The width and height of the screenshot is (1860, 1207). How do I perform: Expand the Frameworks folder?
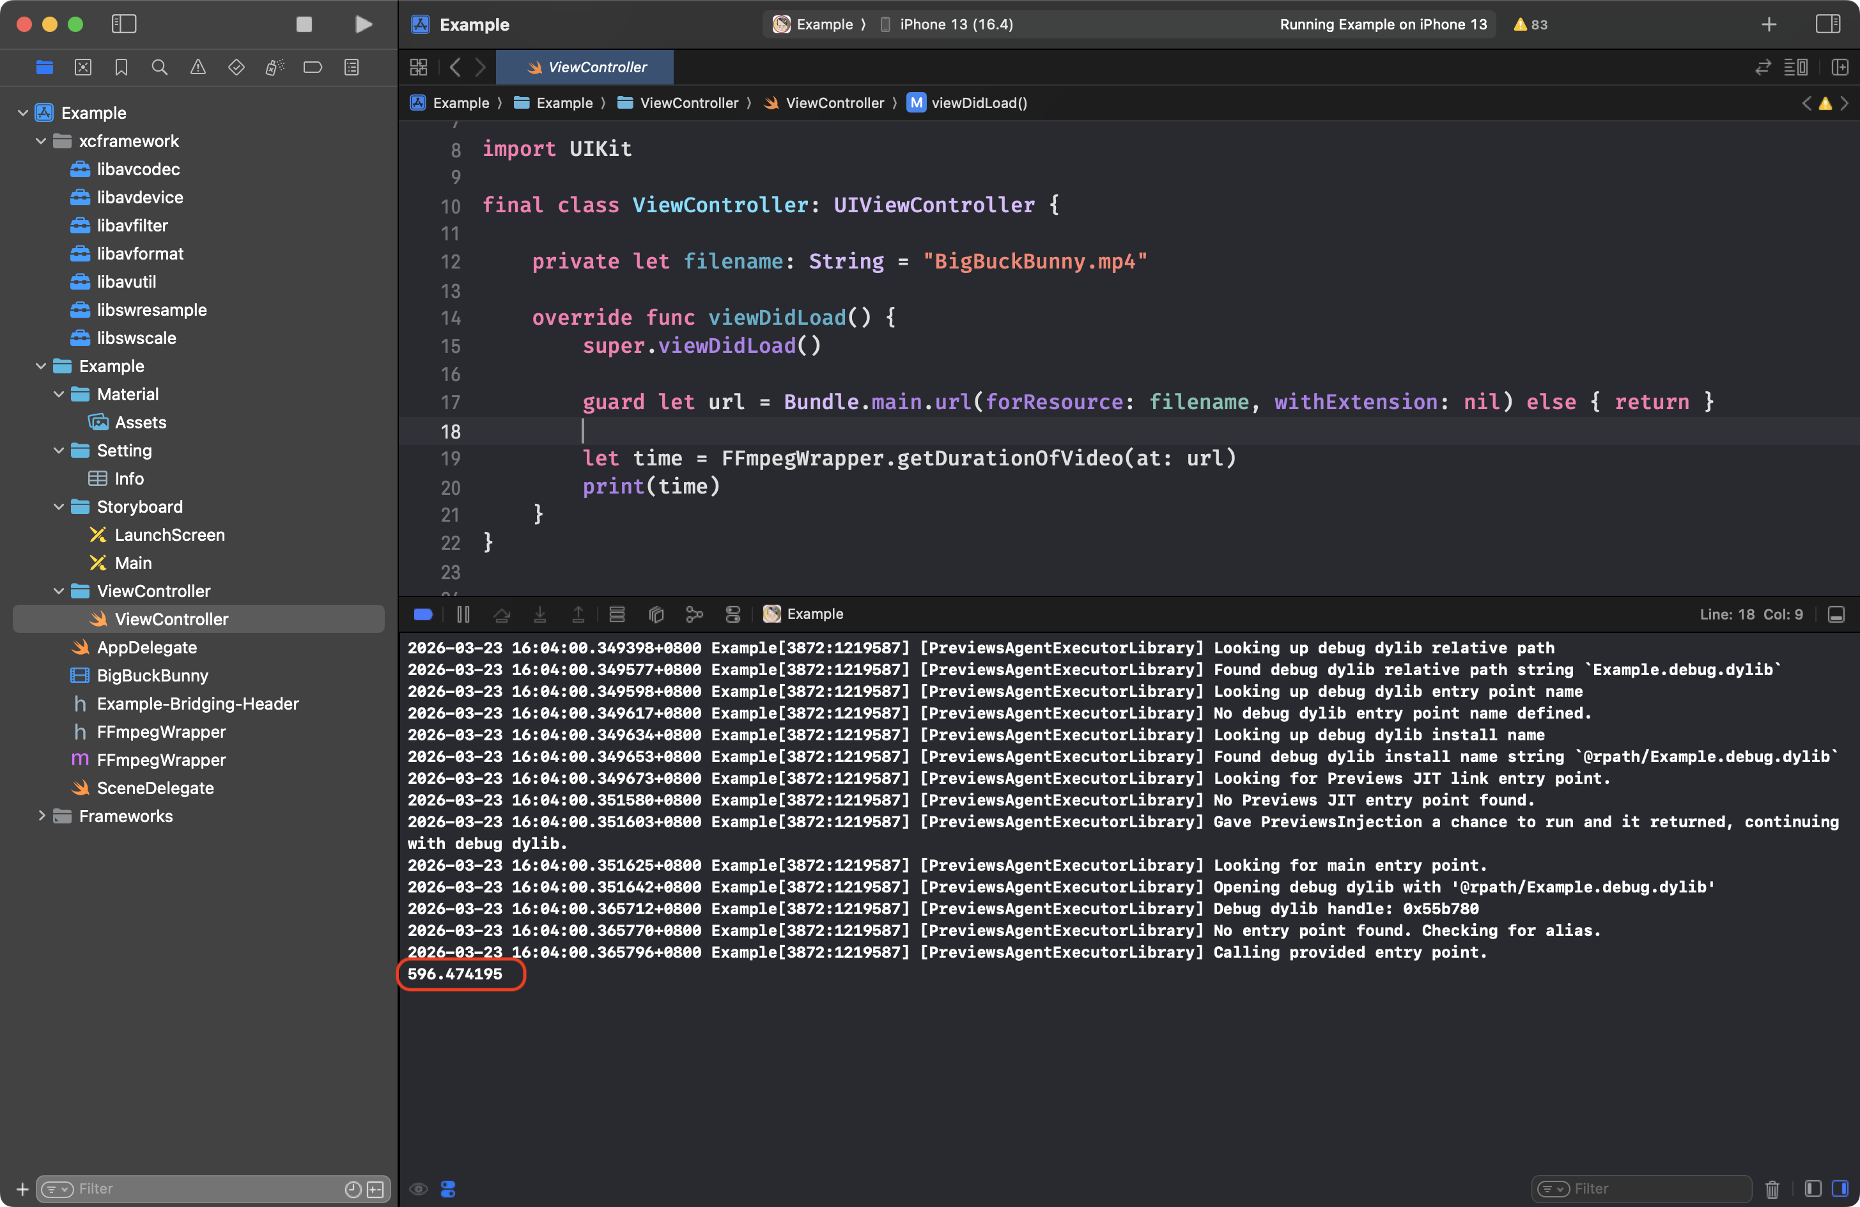coord(41,816)
